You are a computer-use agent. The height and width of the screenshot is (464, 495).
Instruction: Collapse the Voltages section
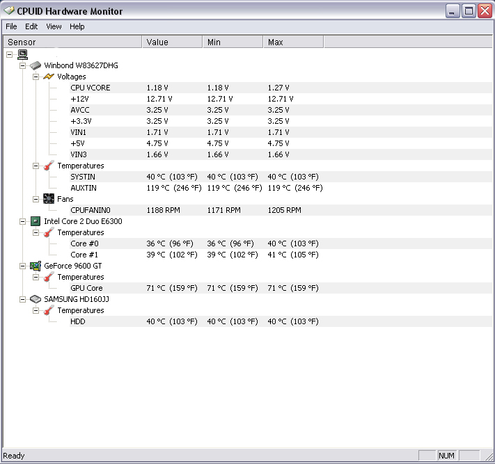click(36, 77)
